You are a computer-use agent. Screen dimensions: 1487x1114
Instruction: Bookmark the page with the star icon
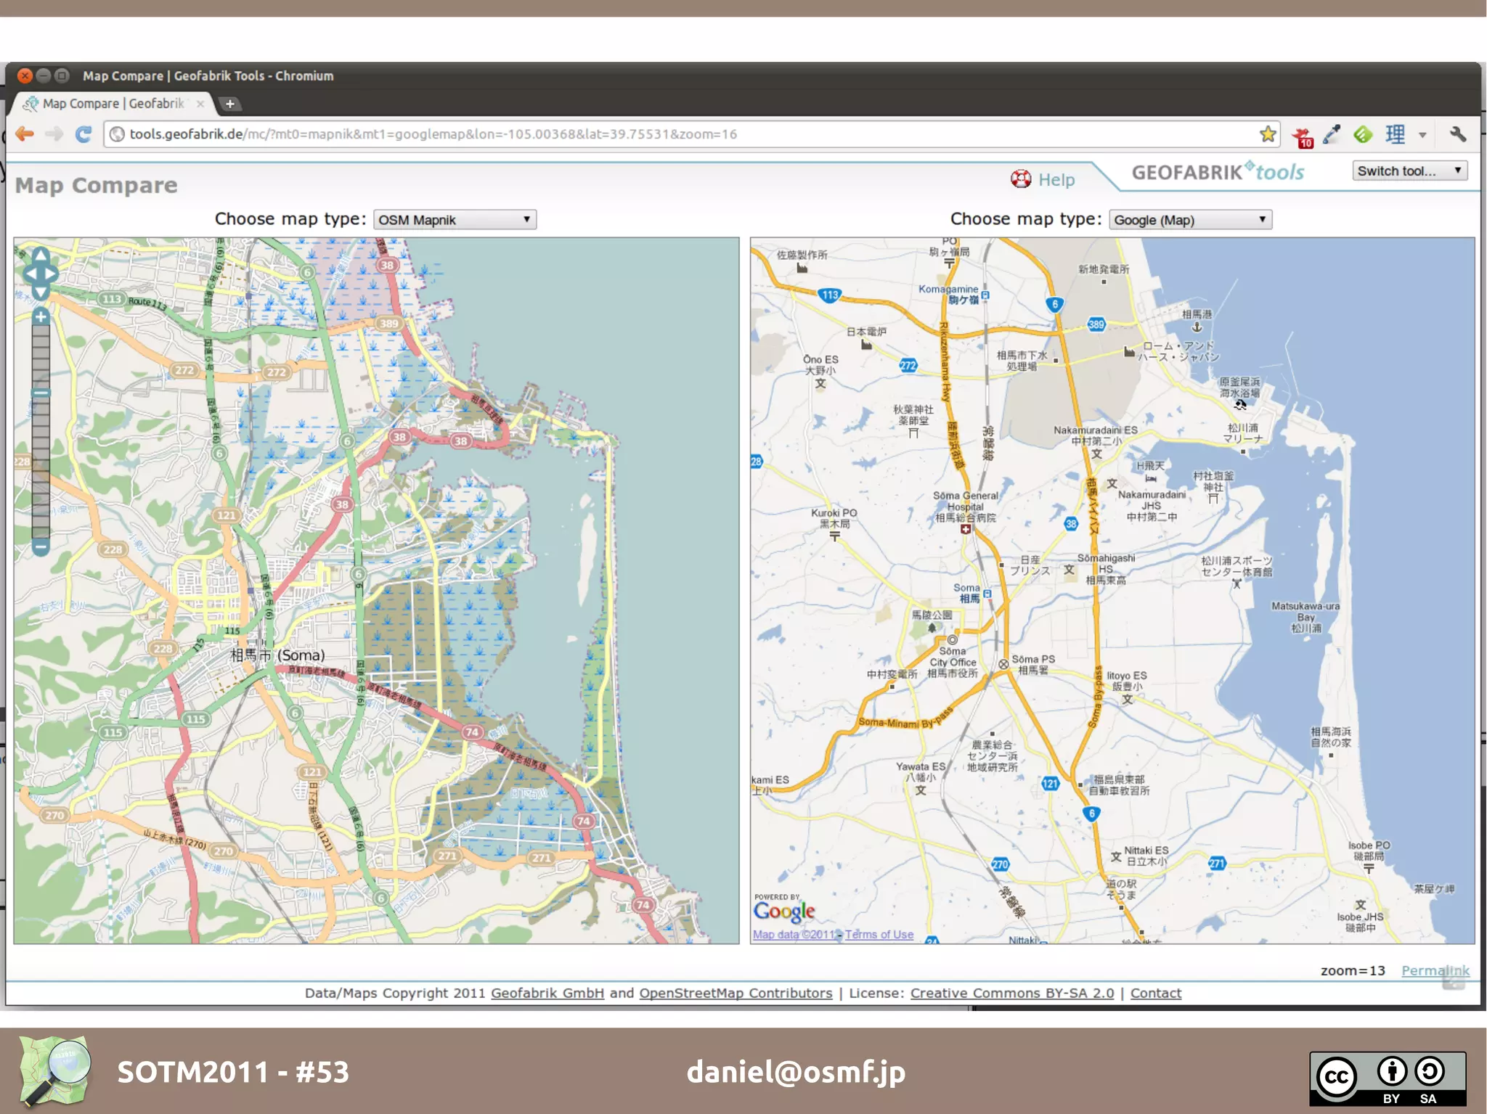click(x=1268, y=134)
